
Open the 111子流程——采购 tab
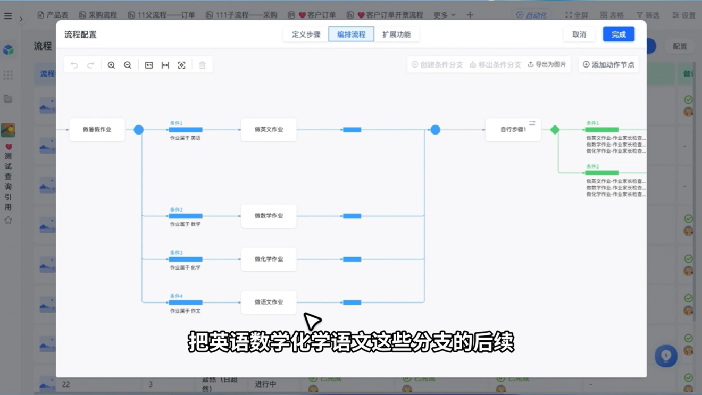click(x=241, y=15)
